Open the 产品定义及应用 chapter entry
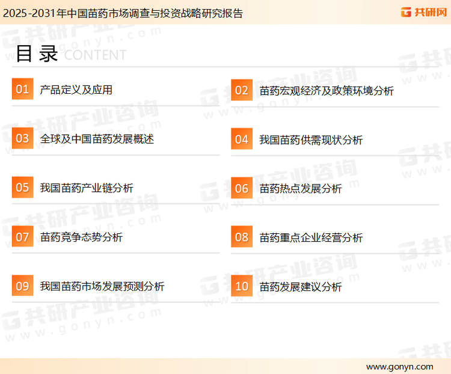Image resolution: width=451 pixels, height=374 pixels. 76,90
